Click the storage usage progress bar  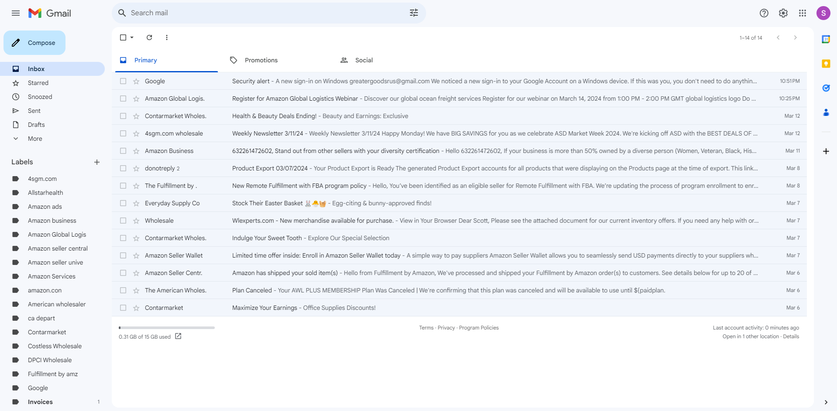[x=167, y=328]
